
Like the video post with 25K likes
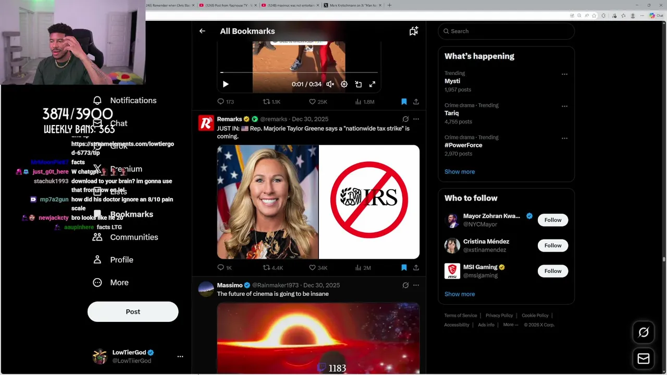click(318, 102)
